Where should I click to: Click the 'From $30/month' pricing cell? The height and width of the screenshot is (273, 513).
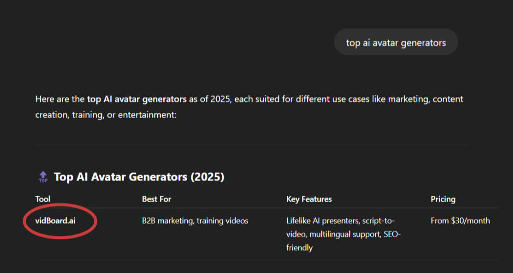tap(460, 221)
